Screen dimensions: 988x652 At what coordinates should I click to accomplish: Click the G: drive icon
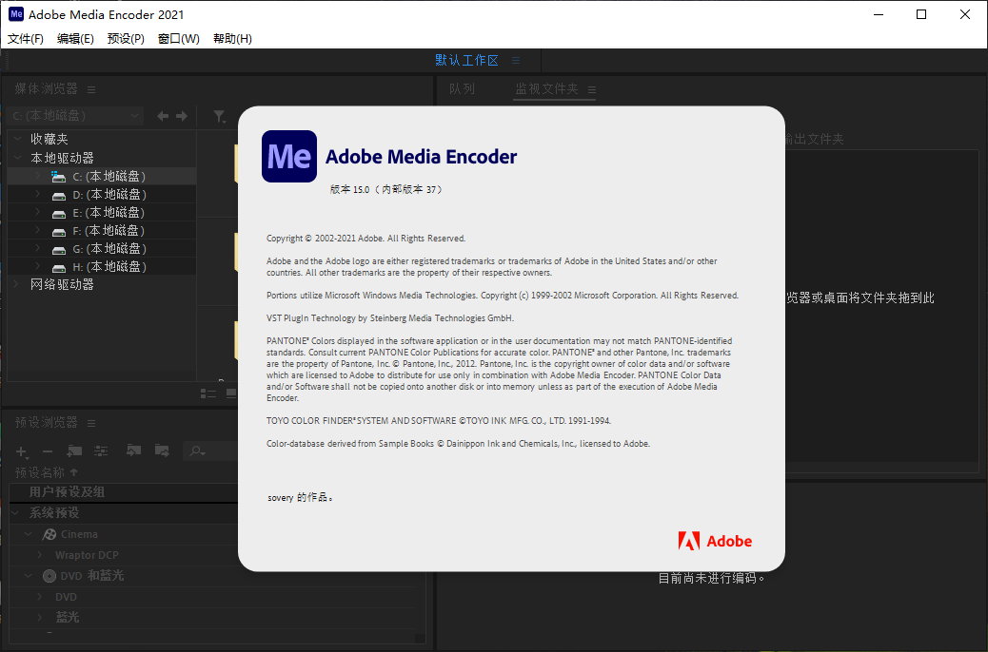59,250
